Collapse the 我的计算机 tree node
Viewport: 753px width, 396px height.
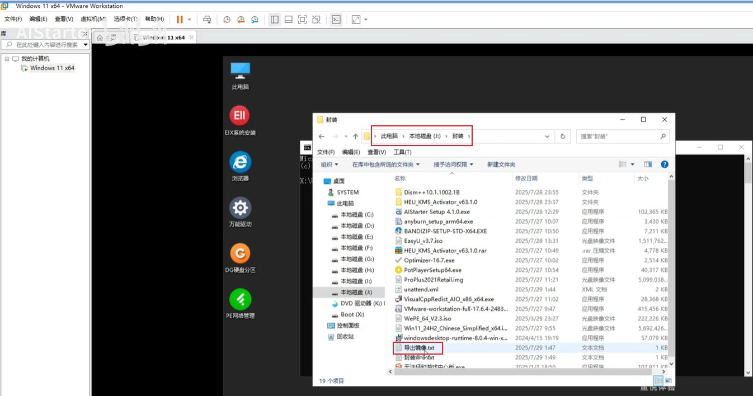7,59
